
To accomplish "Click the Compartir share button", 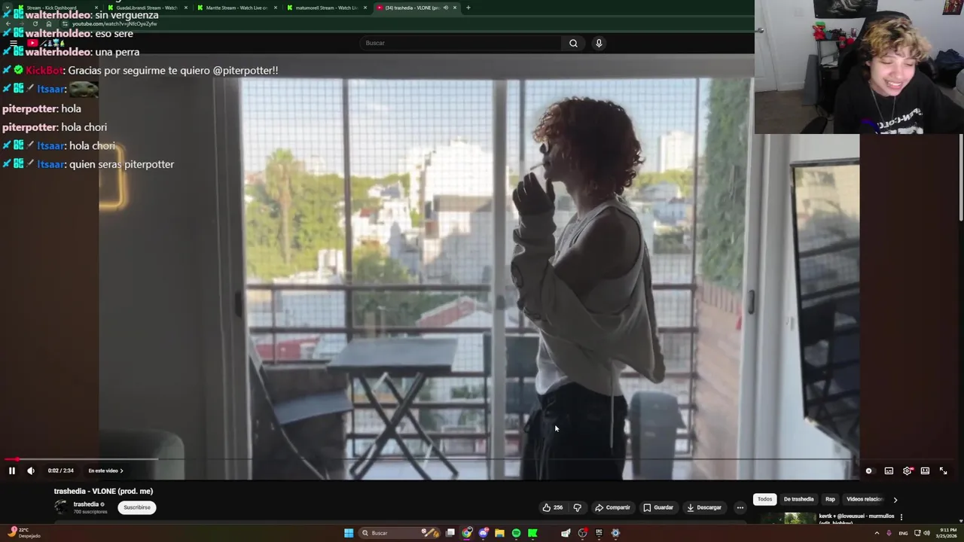I will [612, 507].
